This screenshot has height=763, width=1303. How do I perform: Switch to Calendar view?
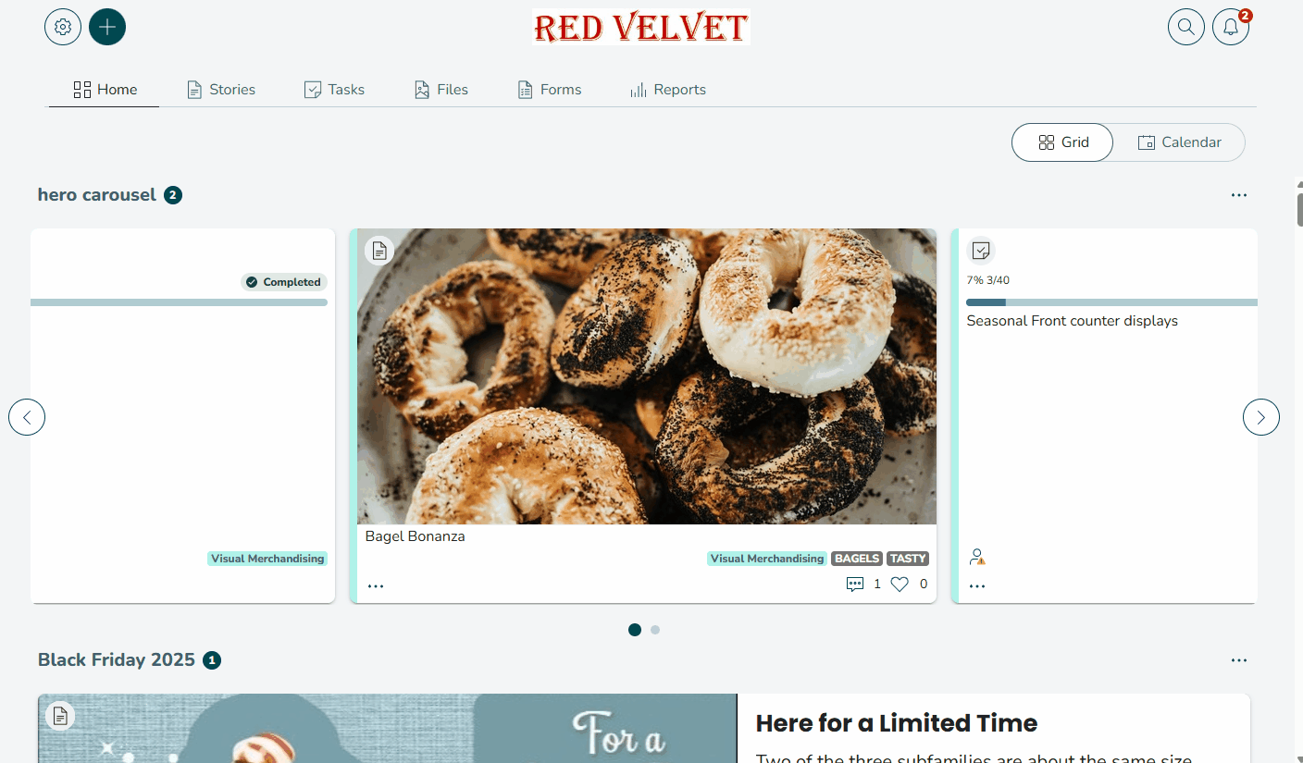[x=1179, y=142]
